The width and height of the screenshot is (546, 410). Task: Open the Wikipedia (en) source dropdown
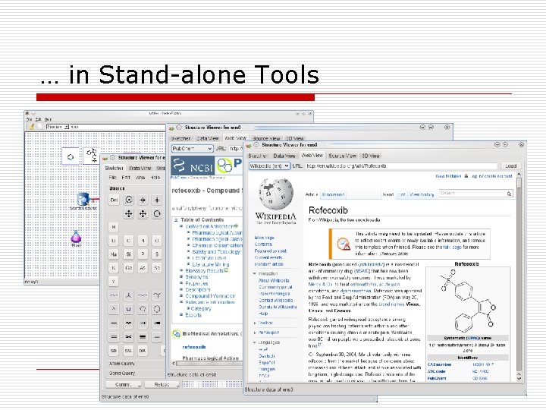click(x=269, y=166)
